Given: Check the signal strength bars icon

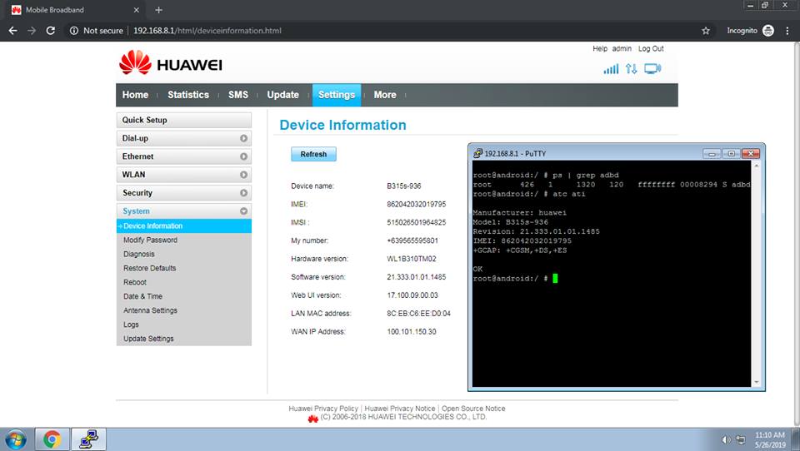Looking at the screenshot, I should click(611, 69).
